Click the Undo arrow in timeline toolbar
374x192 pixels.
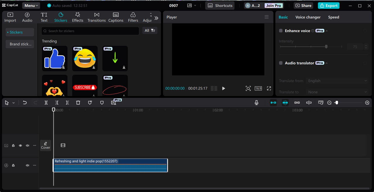click(x=25, y=103)
